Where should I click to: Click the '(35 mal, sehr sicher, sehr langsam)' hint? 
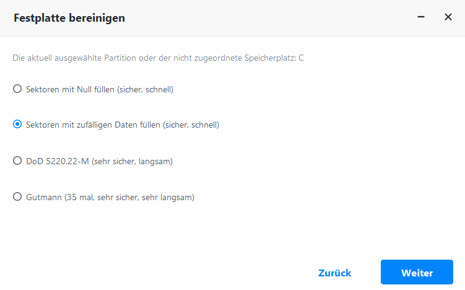pos(130,198)
